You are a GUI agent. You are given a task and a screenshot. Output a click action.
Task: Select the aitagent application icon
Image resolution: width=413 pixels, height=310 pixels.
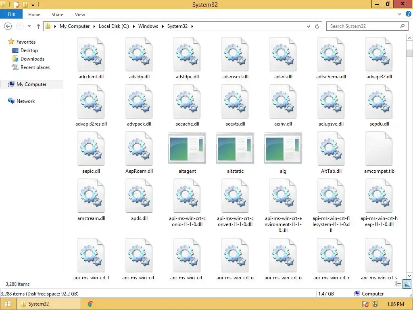[187, 148]
